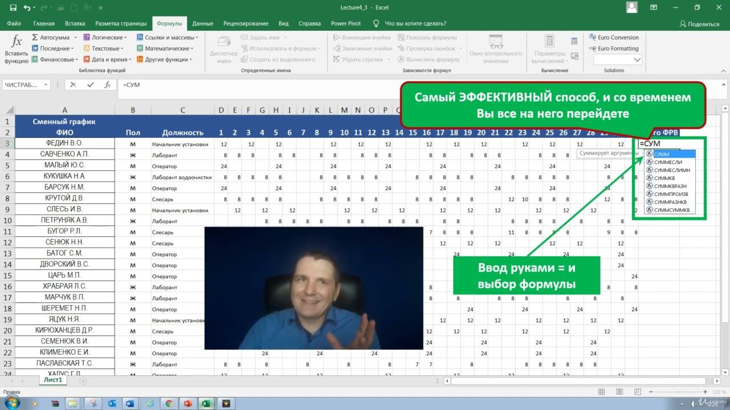Click the Убрать стрелки button
This screenshot has width=730, height=410.
[362, 59]
